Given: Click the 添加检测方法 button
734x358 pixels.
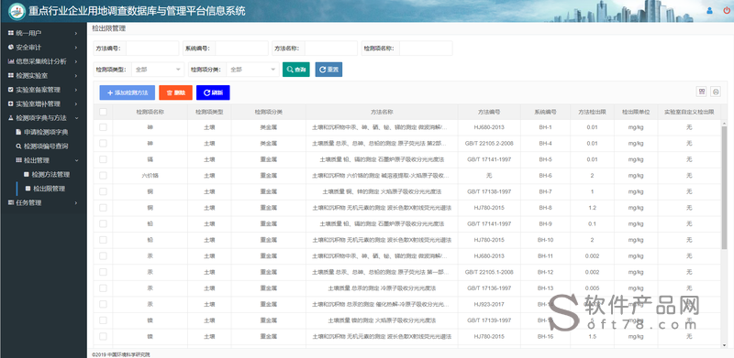Looking at the screenshot, I should [x=128, y=92].
